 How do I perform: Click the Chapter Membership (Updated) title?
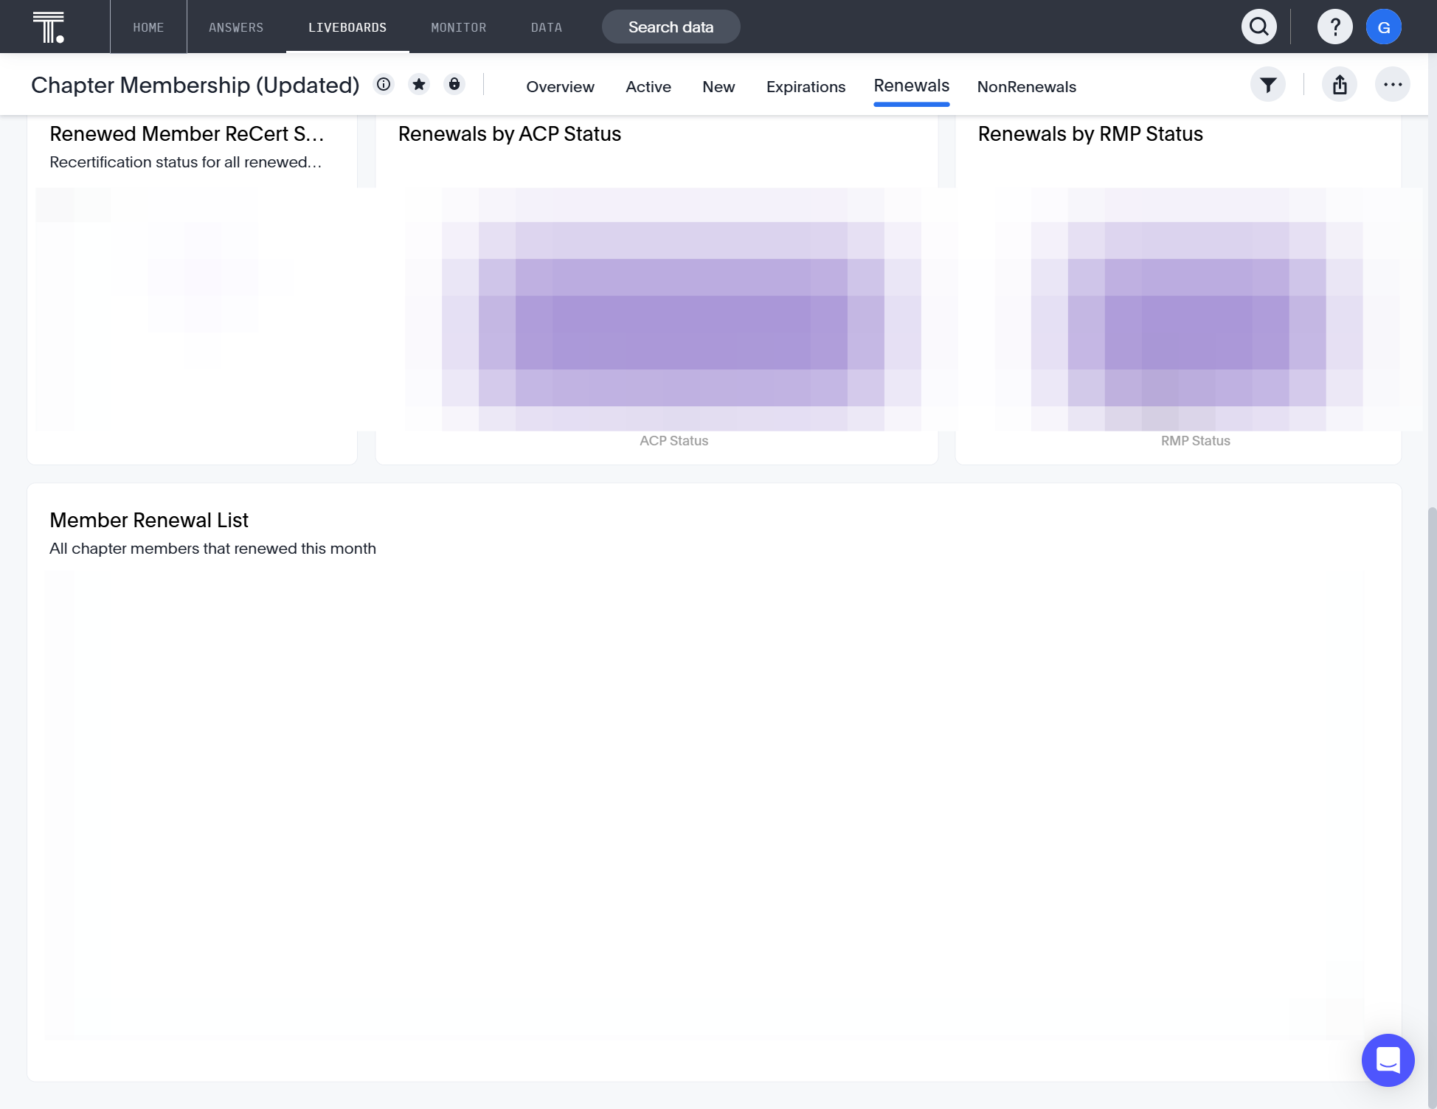coord(195,85)
